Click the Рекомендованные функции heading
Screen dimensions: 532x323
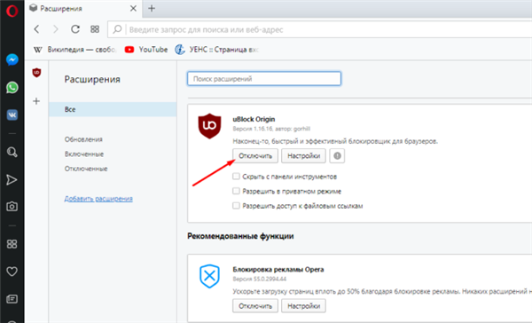(x=240, y=236)
